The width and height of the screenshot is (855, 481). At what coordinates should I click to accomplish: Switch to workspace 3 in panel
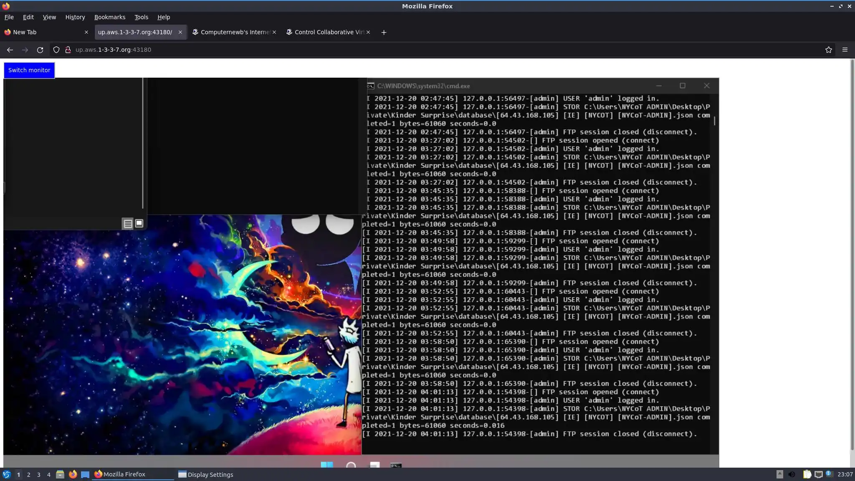pyautogui.click(x=38, y=474)
